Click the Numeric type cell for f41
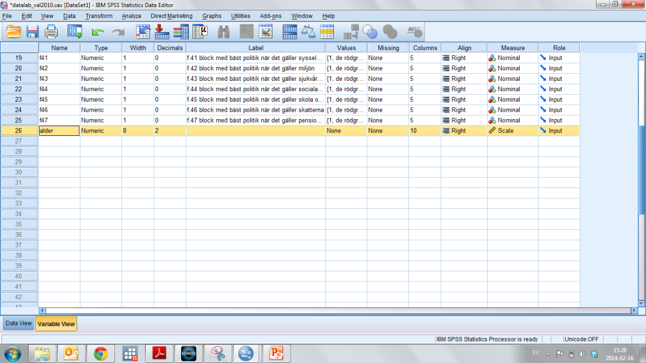This screenshot has height=363, width=646. pos(100,58)
